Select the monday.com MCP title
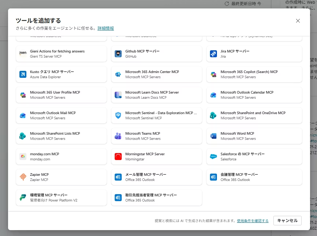 point(44,154)
